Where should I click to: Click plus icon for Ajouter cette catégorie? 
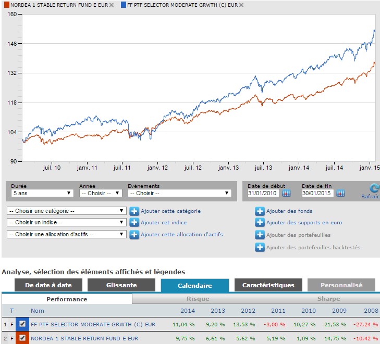(134, 211)
